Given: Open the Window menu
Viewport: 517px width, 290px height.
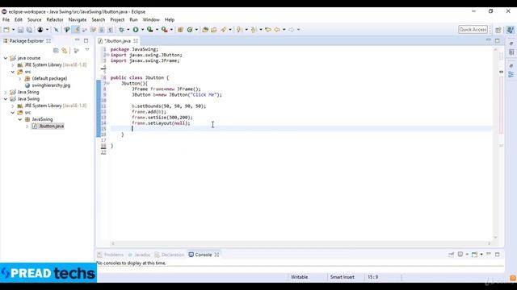Looking at the screenshot, I should 151,19.
